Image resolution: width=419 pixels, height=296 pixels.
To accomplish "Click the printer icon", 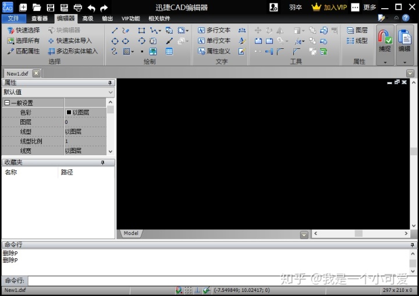I will tap(78, 8).
